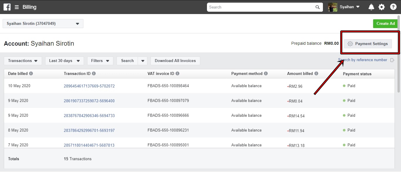Click the VAT invoice ID info icon
Image resolution: width=401 pixels, height=172 pixels.
tap(178, 74)
